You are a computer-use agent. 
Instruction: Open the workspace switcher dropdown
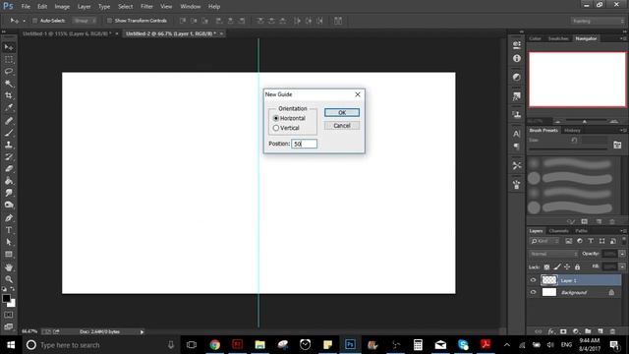coord(598,21)
